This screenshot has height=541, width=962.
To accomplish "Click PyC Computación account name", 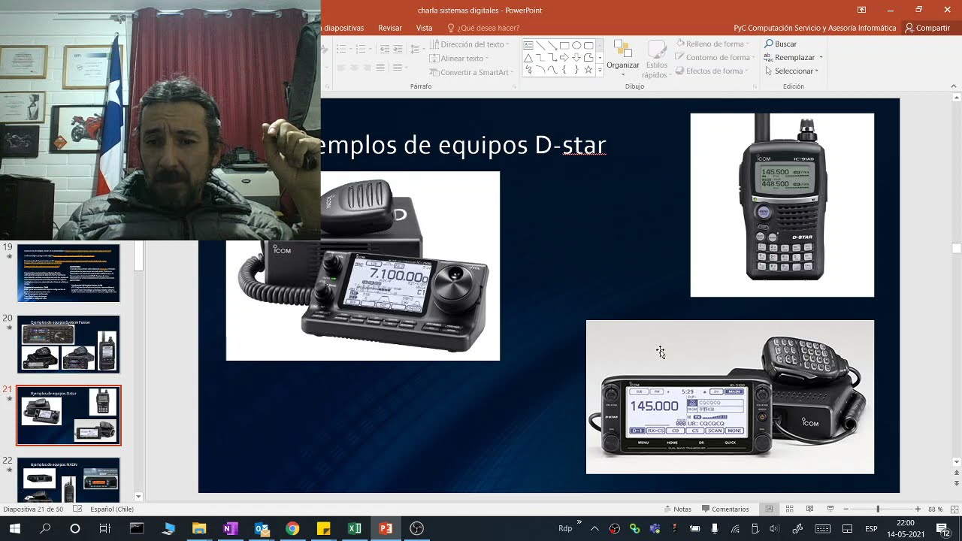I will pyautogui.click(x=815, y=28).
